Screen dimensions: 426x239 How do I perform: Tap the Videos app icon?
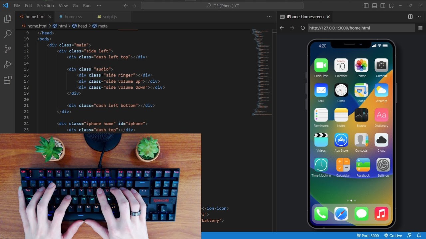click(x=321, y=140)
